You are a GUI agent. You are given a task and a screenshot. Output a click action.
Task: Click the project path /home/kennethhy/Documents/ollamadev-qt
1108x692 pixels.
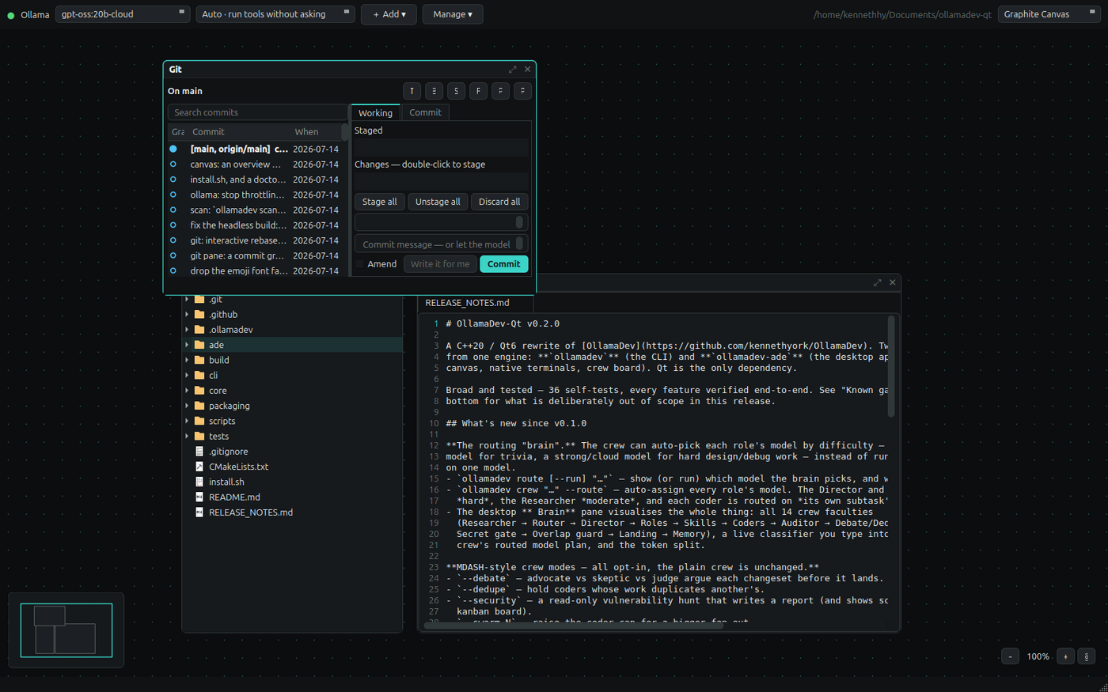click(902, 14)
